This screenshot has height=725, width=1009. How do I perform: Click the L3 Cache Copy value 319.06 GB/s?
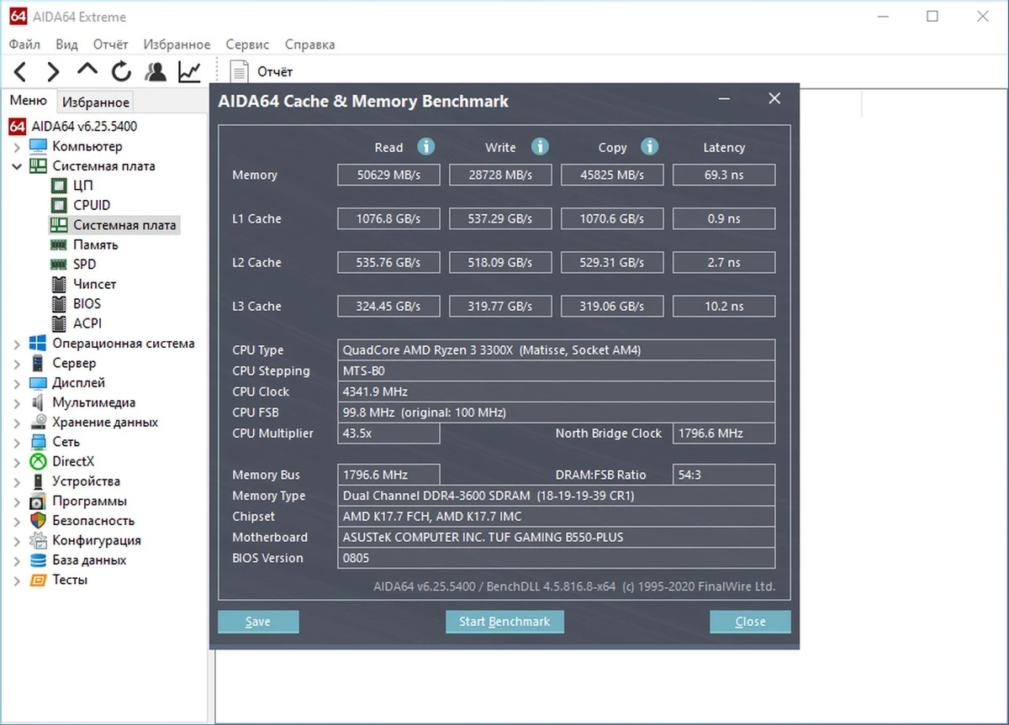(612, 306)
